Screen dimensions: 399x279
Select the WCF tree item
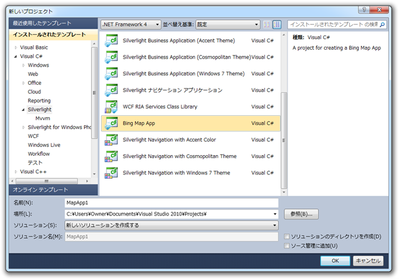(x=33, y=136)
